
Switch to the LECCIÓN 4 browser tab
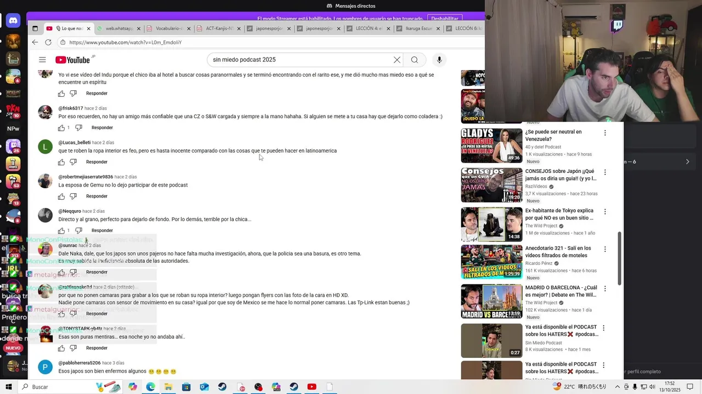pos(369,28)
